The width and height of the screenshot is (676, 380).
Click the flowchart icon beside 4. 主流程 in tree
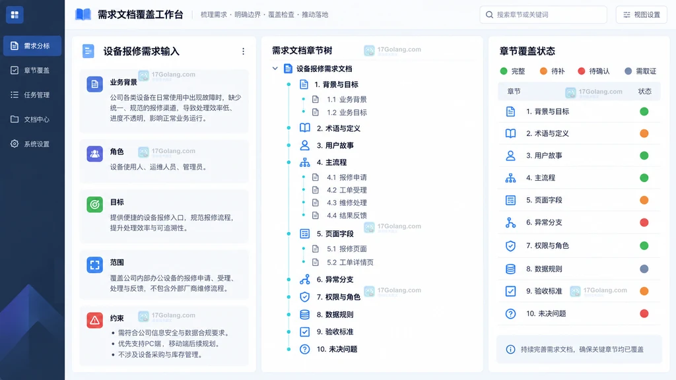pos(305,162)
